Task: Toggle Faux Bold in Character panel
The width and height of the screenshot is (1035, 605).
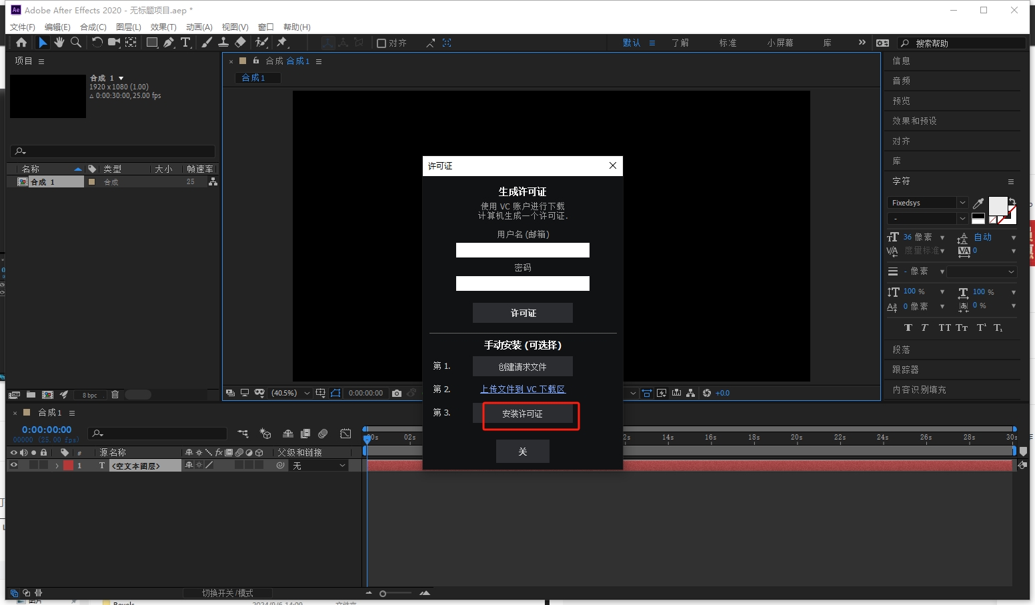Action: [x=908, y=328]
